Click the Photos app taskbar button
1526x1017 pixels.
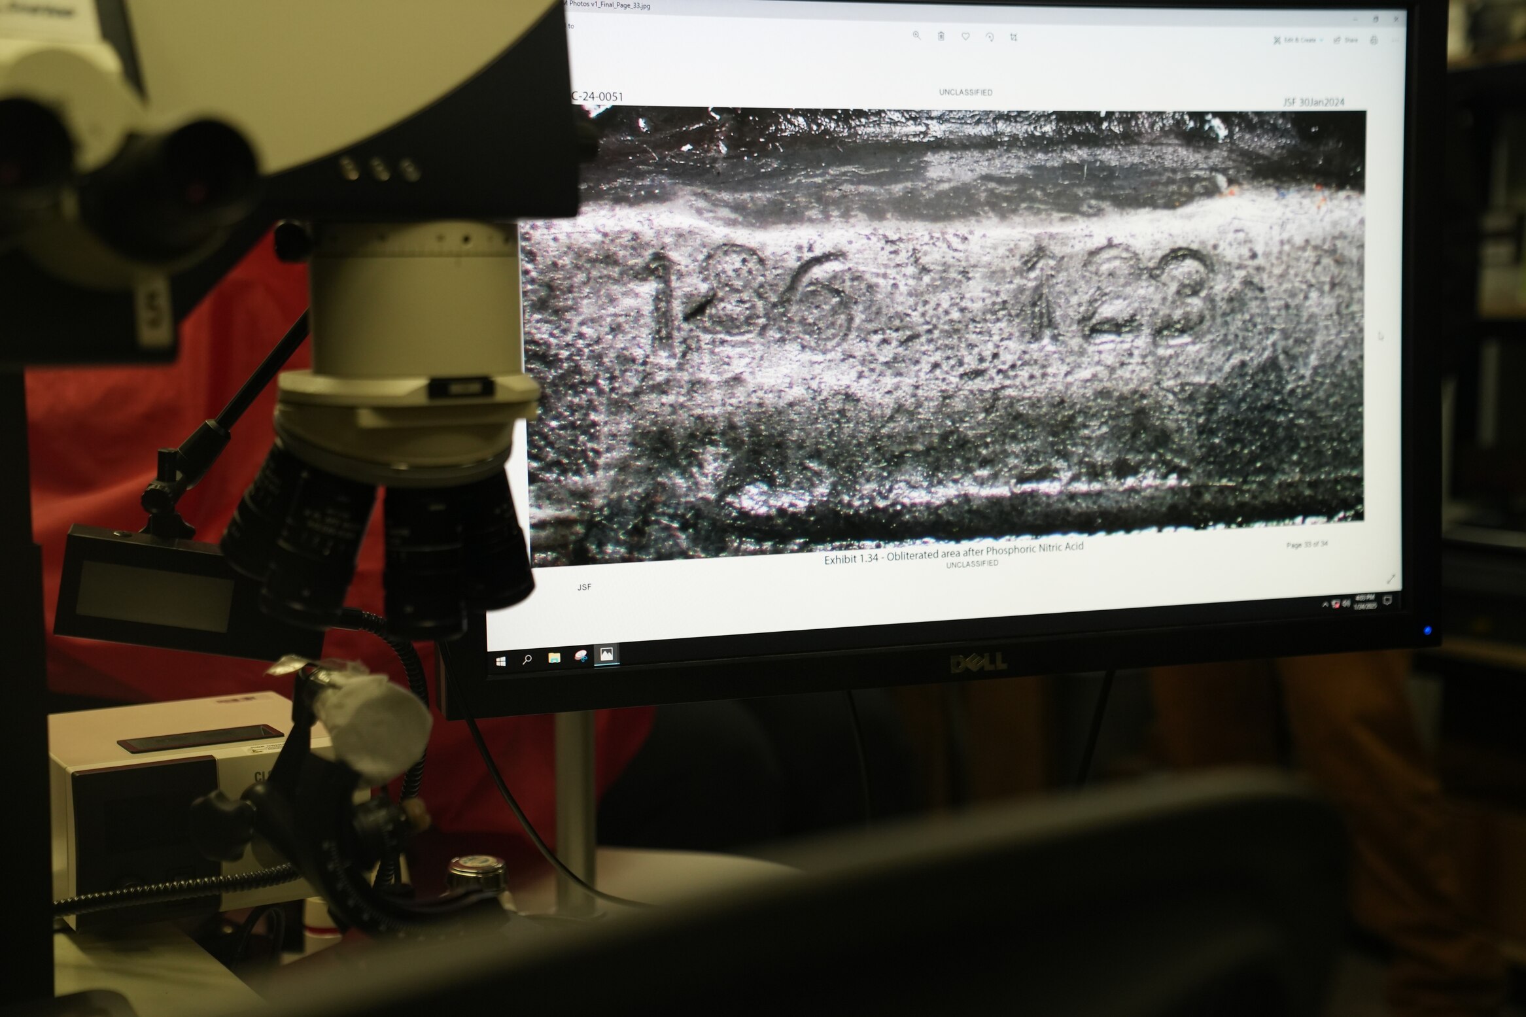tap(606, 654)
